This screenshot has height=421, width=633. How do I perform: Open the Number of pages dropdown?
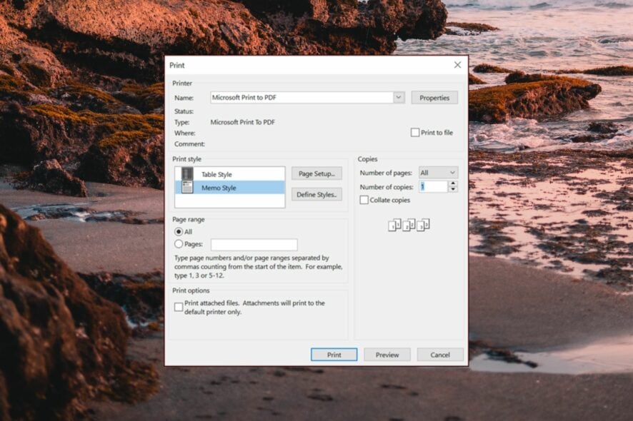pos(452,173)
